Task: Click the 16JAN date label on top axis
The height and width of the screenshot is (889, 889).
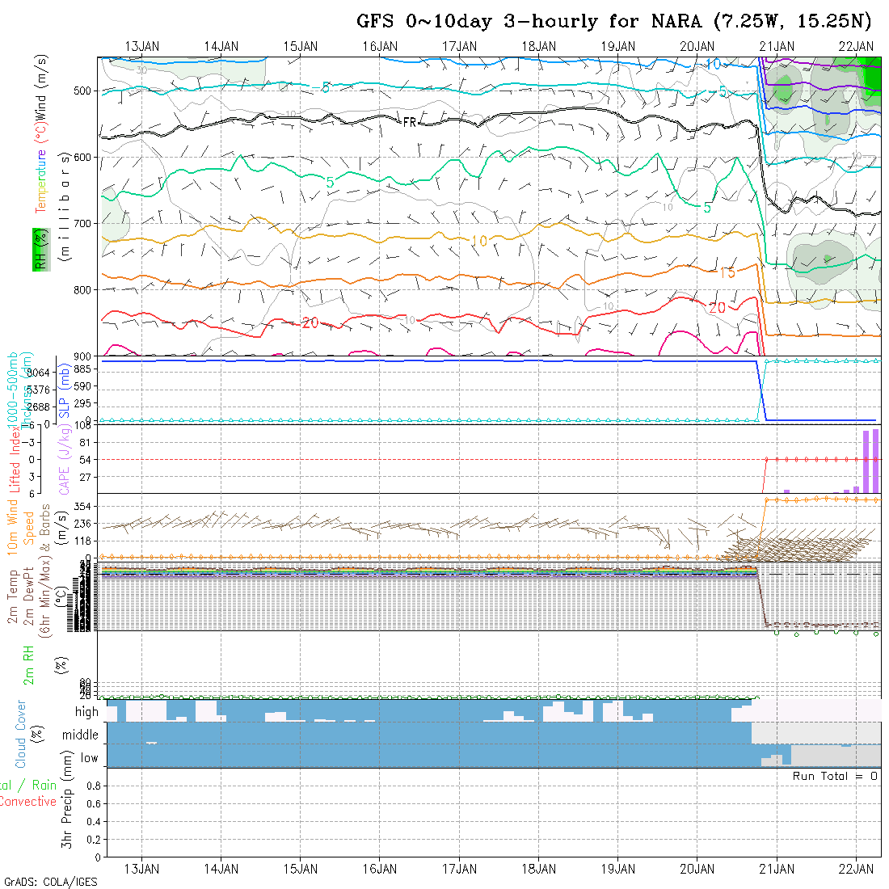Action: [380, 46]
